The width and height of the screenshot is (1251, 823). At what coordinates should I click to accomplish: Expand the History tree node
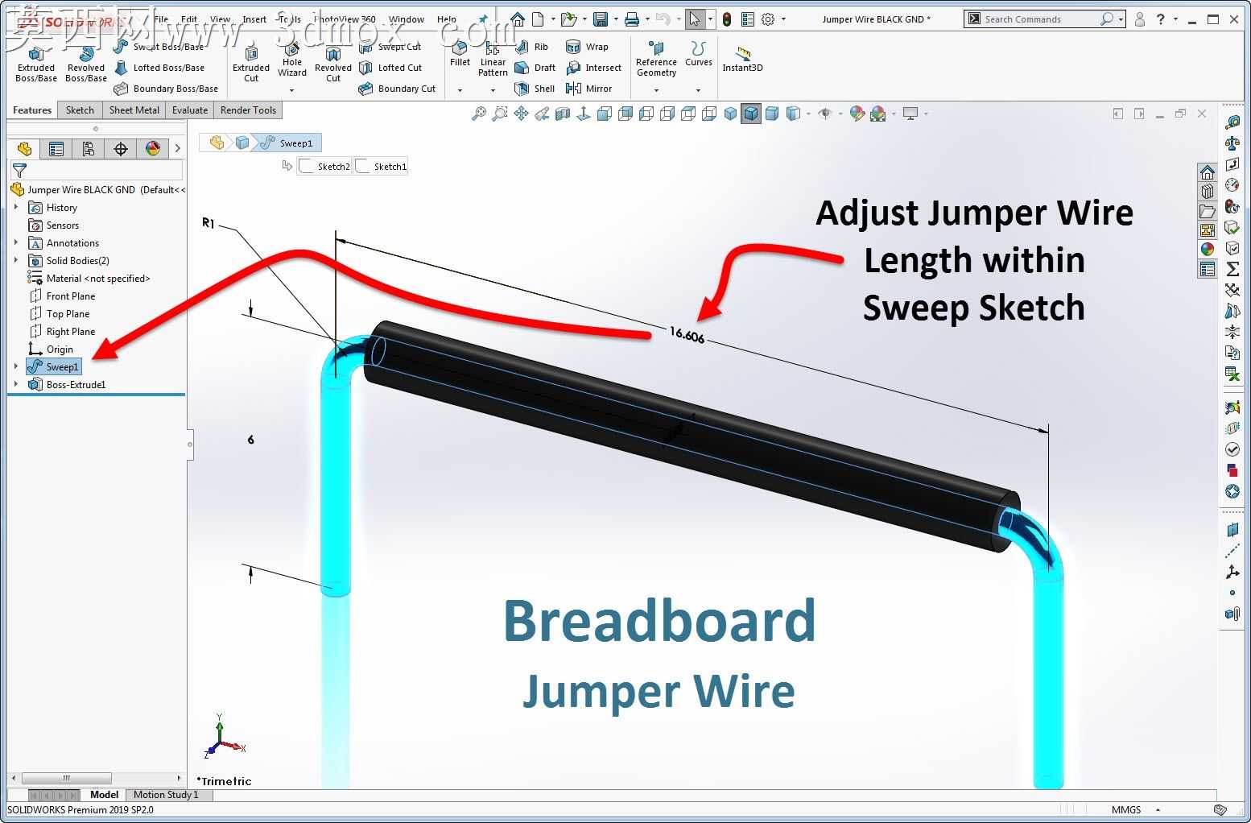[x=16, y=208]
